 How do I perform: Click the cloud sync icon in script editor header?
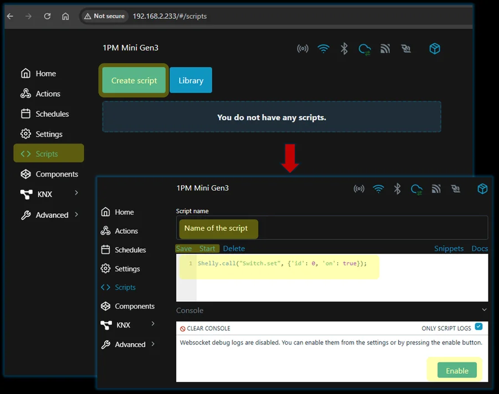pyautogui.click(x=416, y=190)
